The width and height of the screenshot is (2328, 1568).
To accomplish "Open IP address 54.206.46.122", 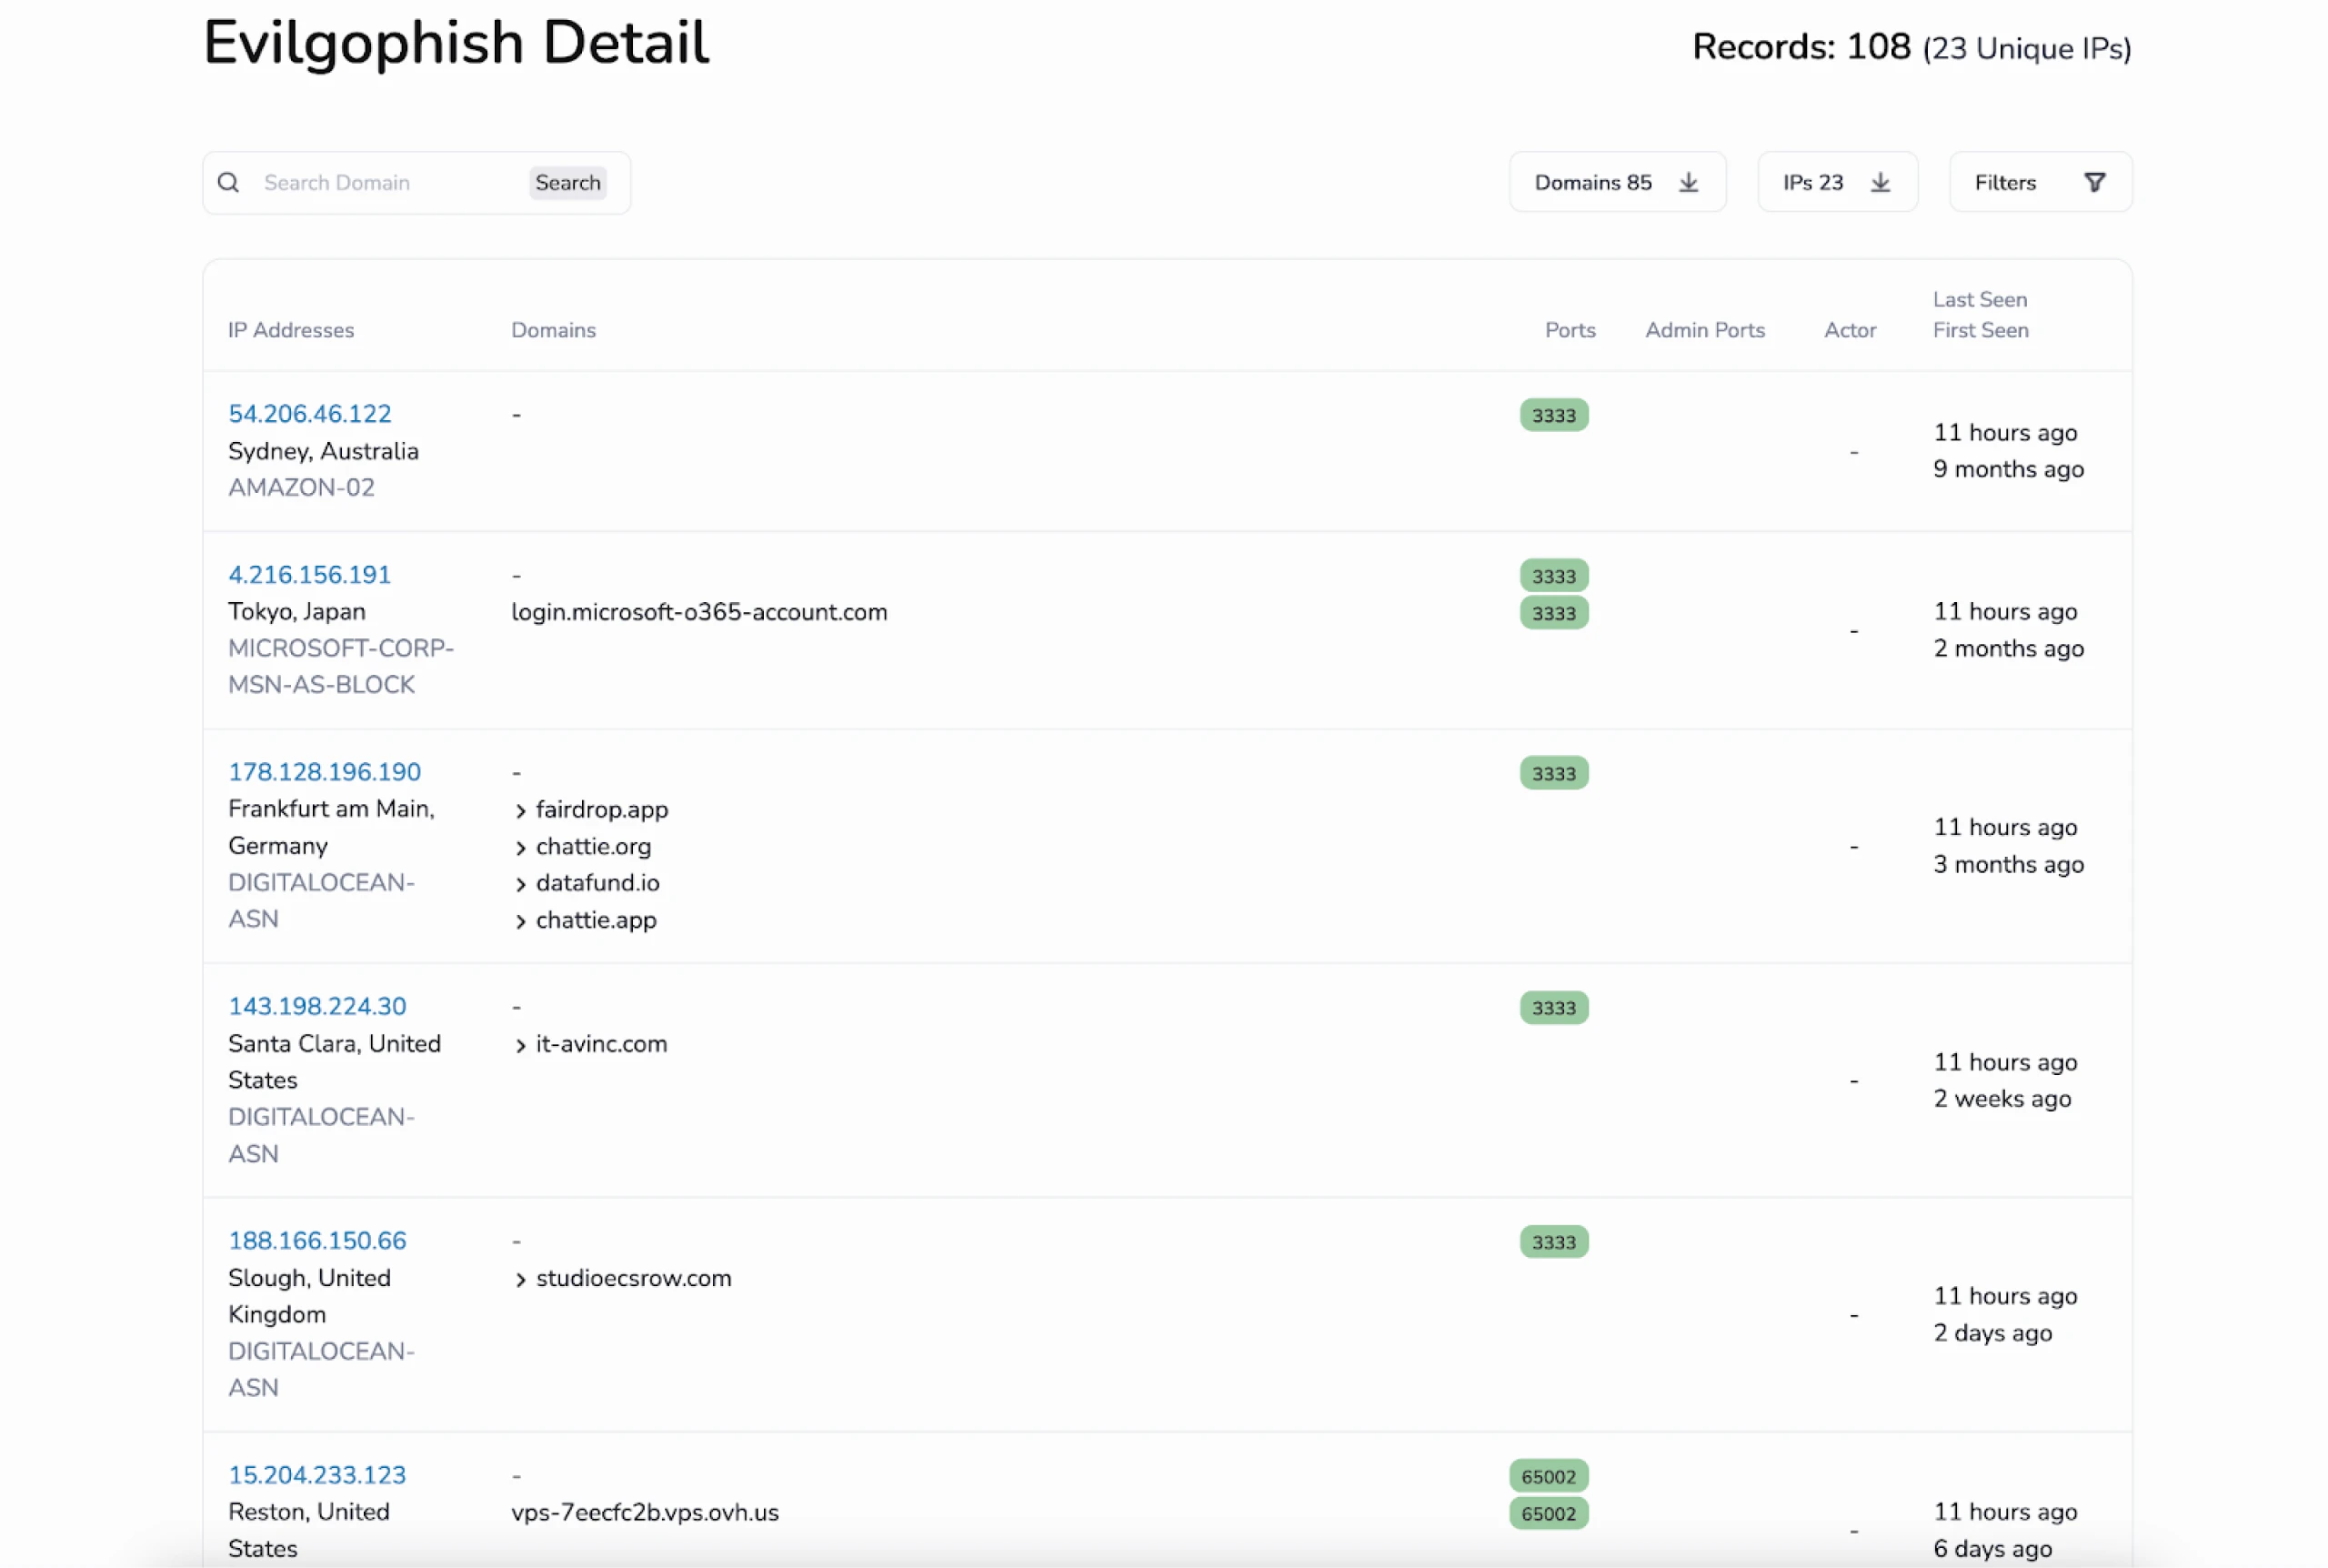I will [310, 414].
